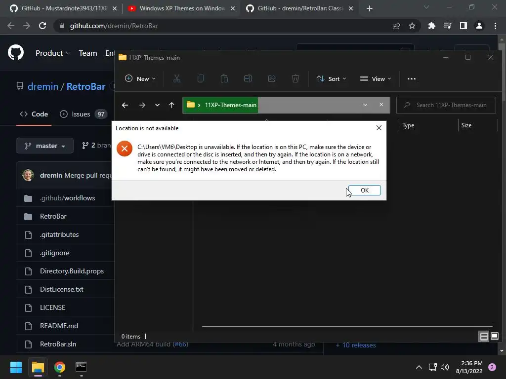Image resolution: width=506 pixels, height=379 pixels.
Task: Select the Code tab on GitHub
Action: pyautogui.click(x=34, y=114)
